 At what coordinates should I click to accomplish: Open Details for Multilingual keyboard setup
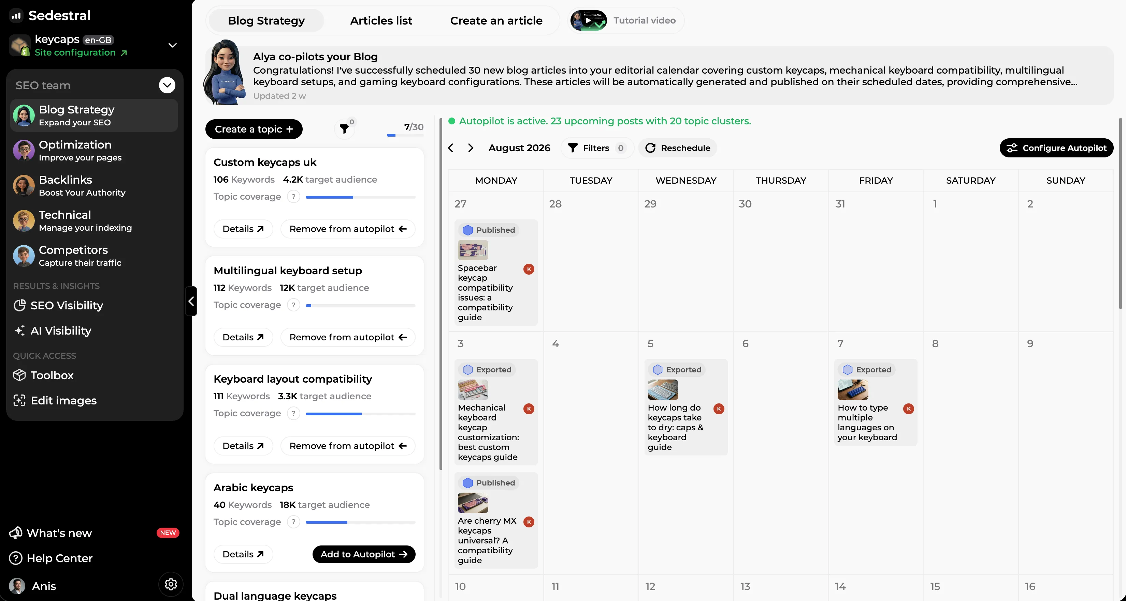click(243, 337)
